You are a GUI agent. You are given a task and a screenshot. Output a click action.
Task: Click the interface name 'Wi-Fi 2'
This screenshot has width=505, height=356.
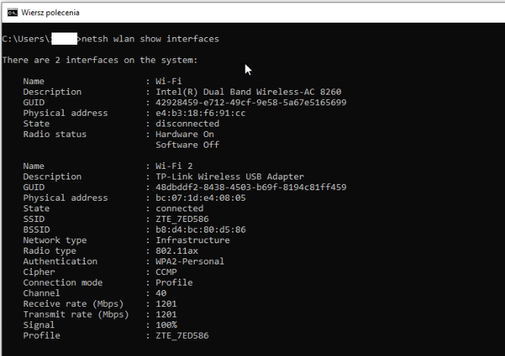pyautogui.click(x=174, y=166)
